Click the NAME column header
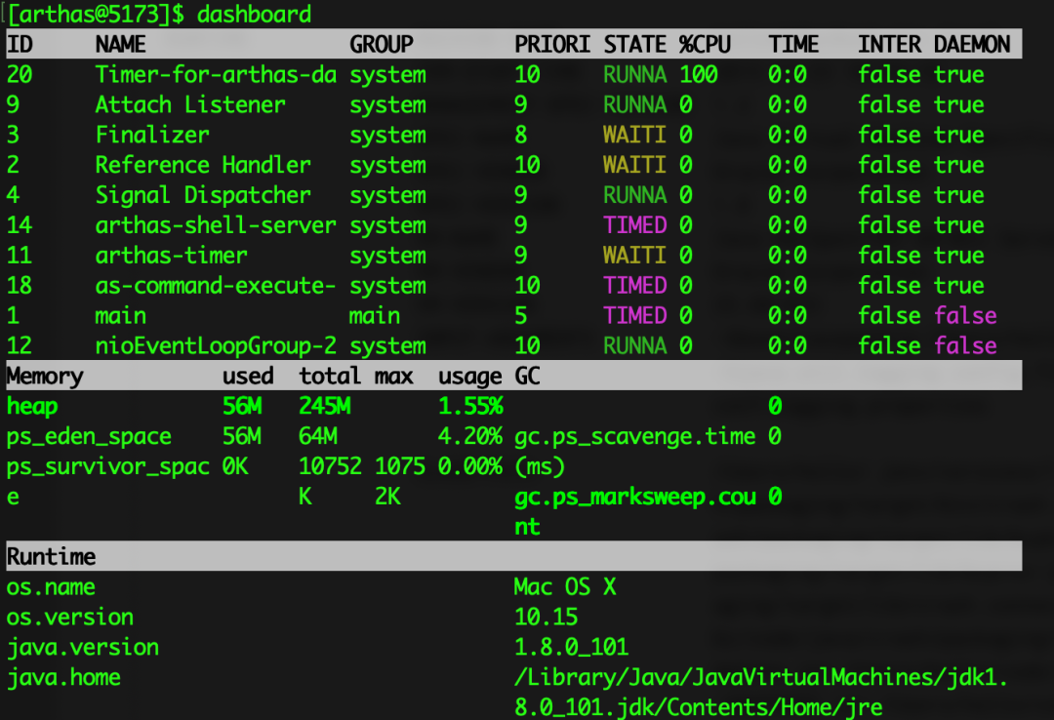The image size is (1054, 720). coord(121,45)
